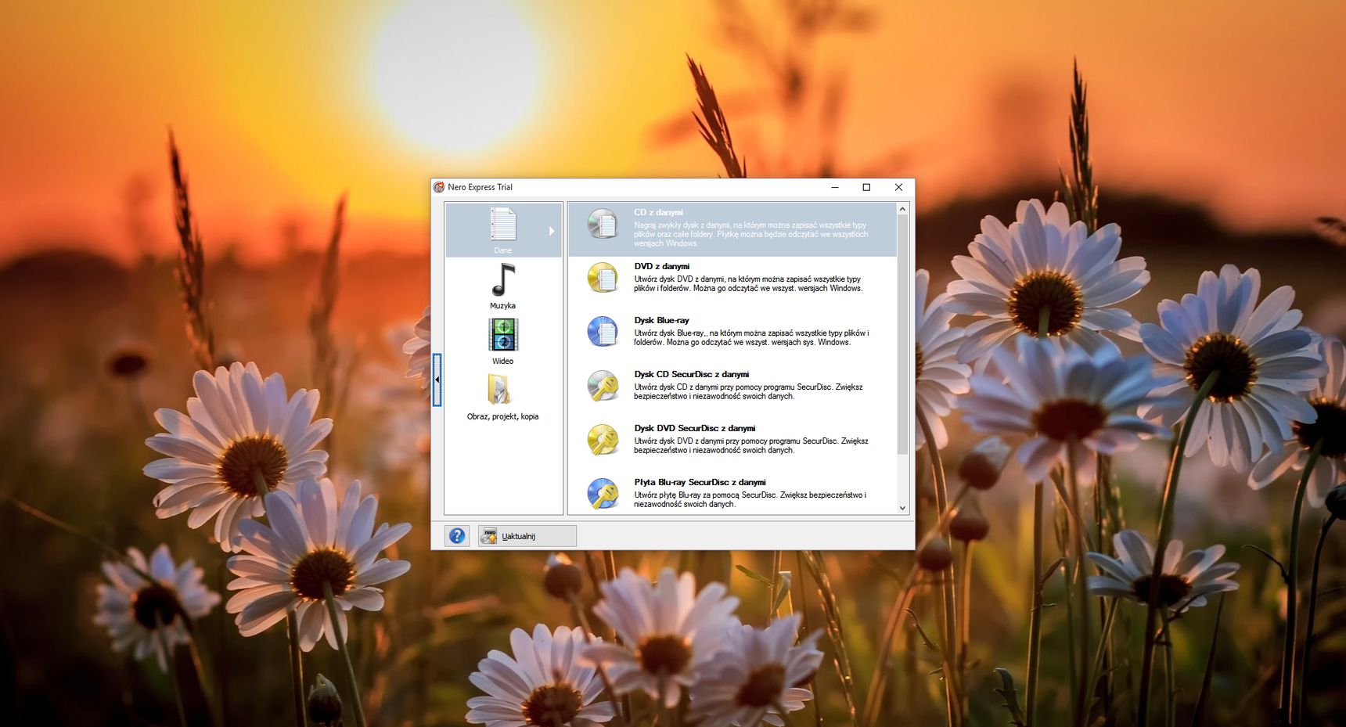Click the 'Dane' label
This screenshot has width=1346, height=727.
click(503, 250)
